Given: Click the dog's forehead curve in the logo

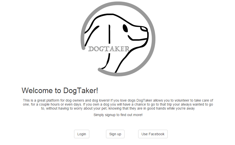Looking at the screenshot, I should (x=114, y=16).
